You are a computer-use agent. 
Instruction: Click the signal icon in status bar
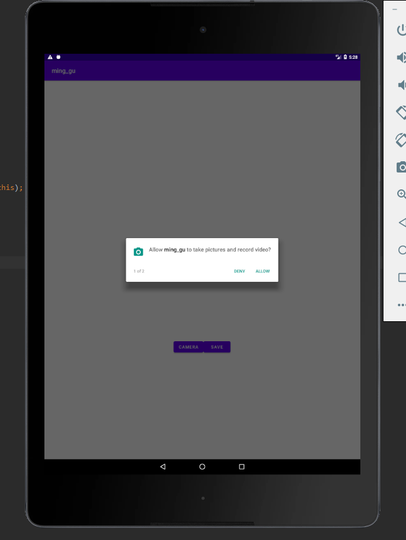pos(338,57)
